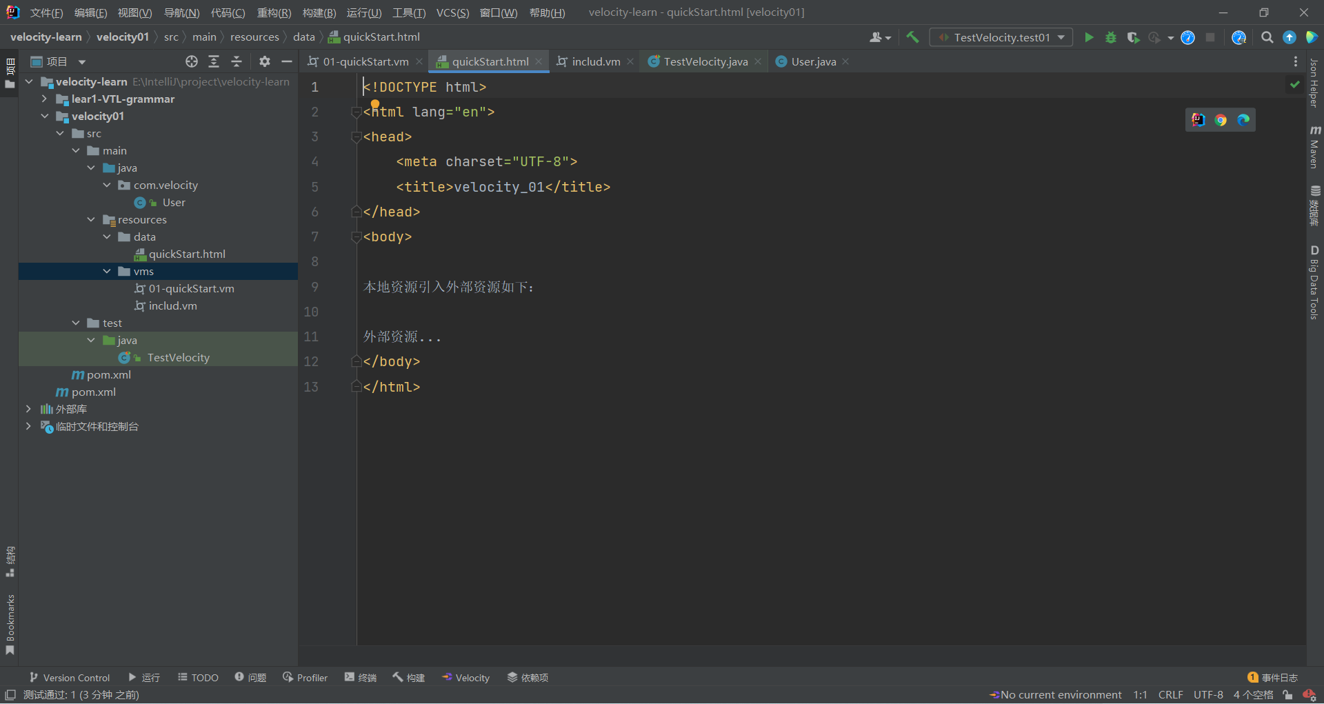The width and height of the screenshot is (1324, 704).
Task: Start debugging with the green bug icon
Action: click(1110, 37)
